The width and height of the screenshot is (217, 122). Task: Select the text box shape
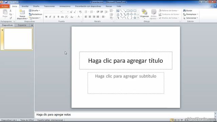coord(118,11)
